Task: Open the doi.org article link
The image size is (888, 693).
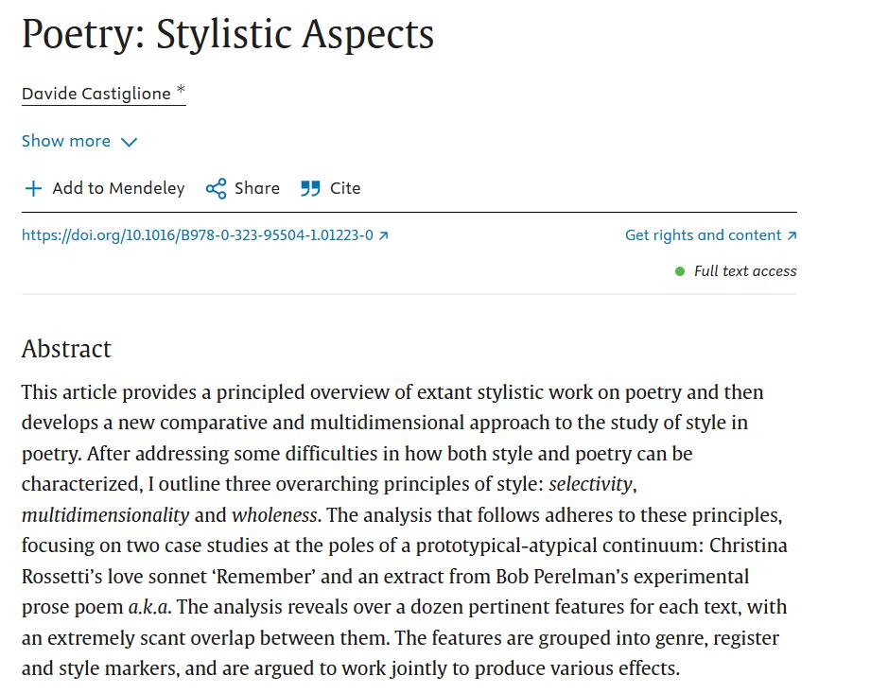Action: coord(198,235)
